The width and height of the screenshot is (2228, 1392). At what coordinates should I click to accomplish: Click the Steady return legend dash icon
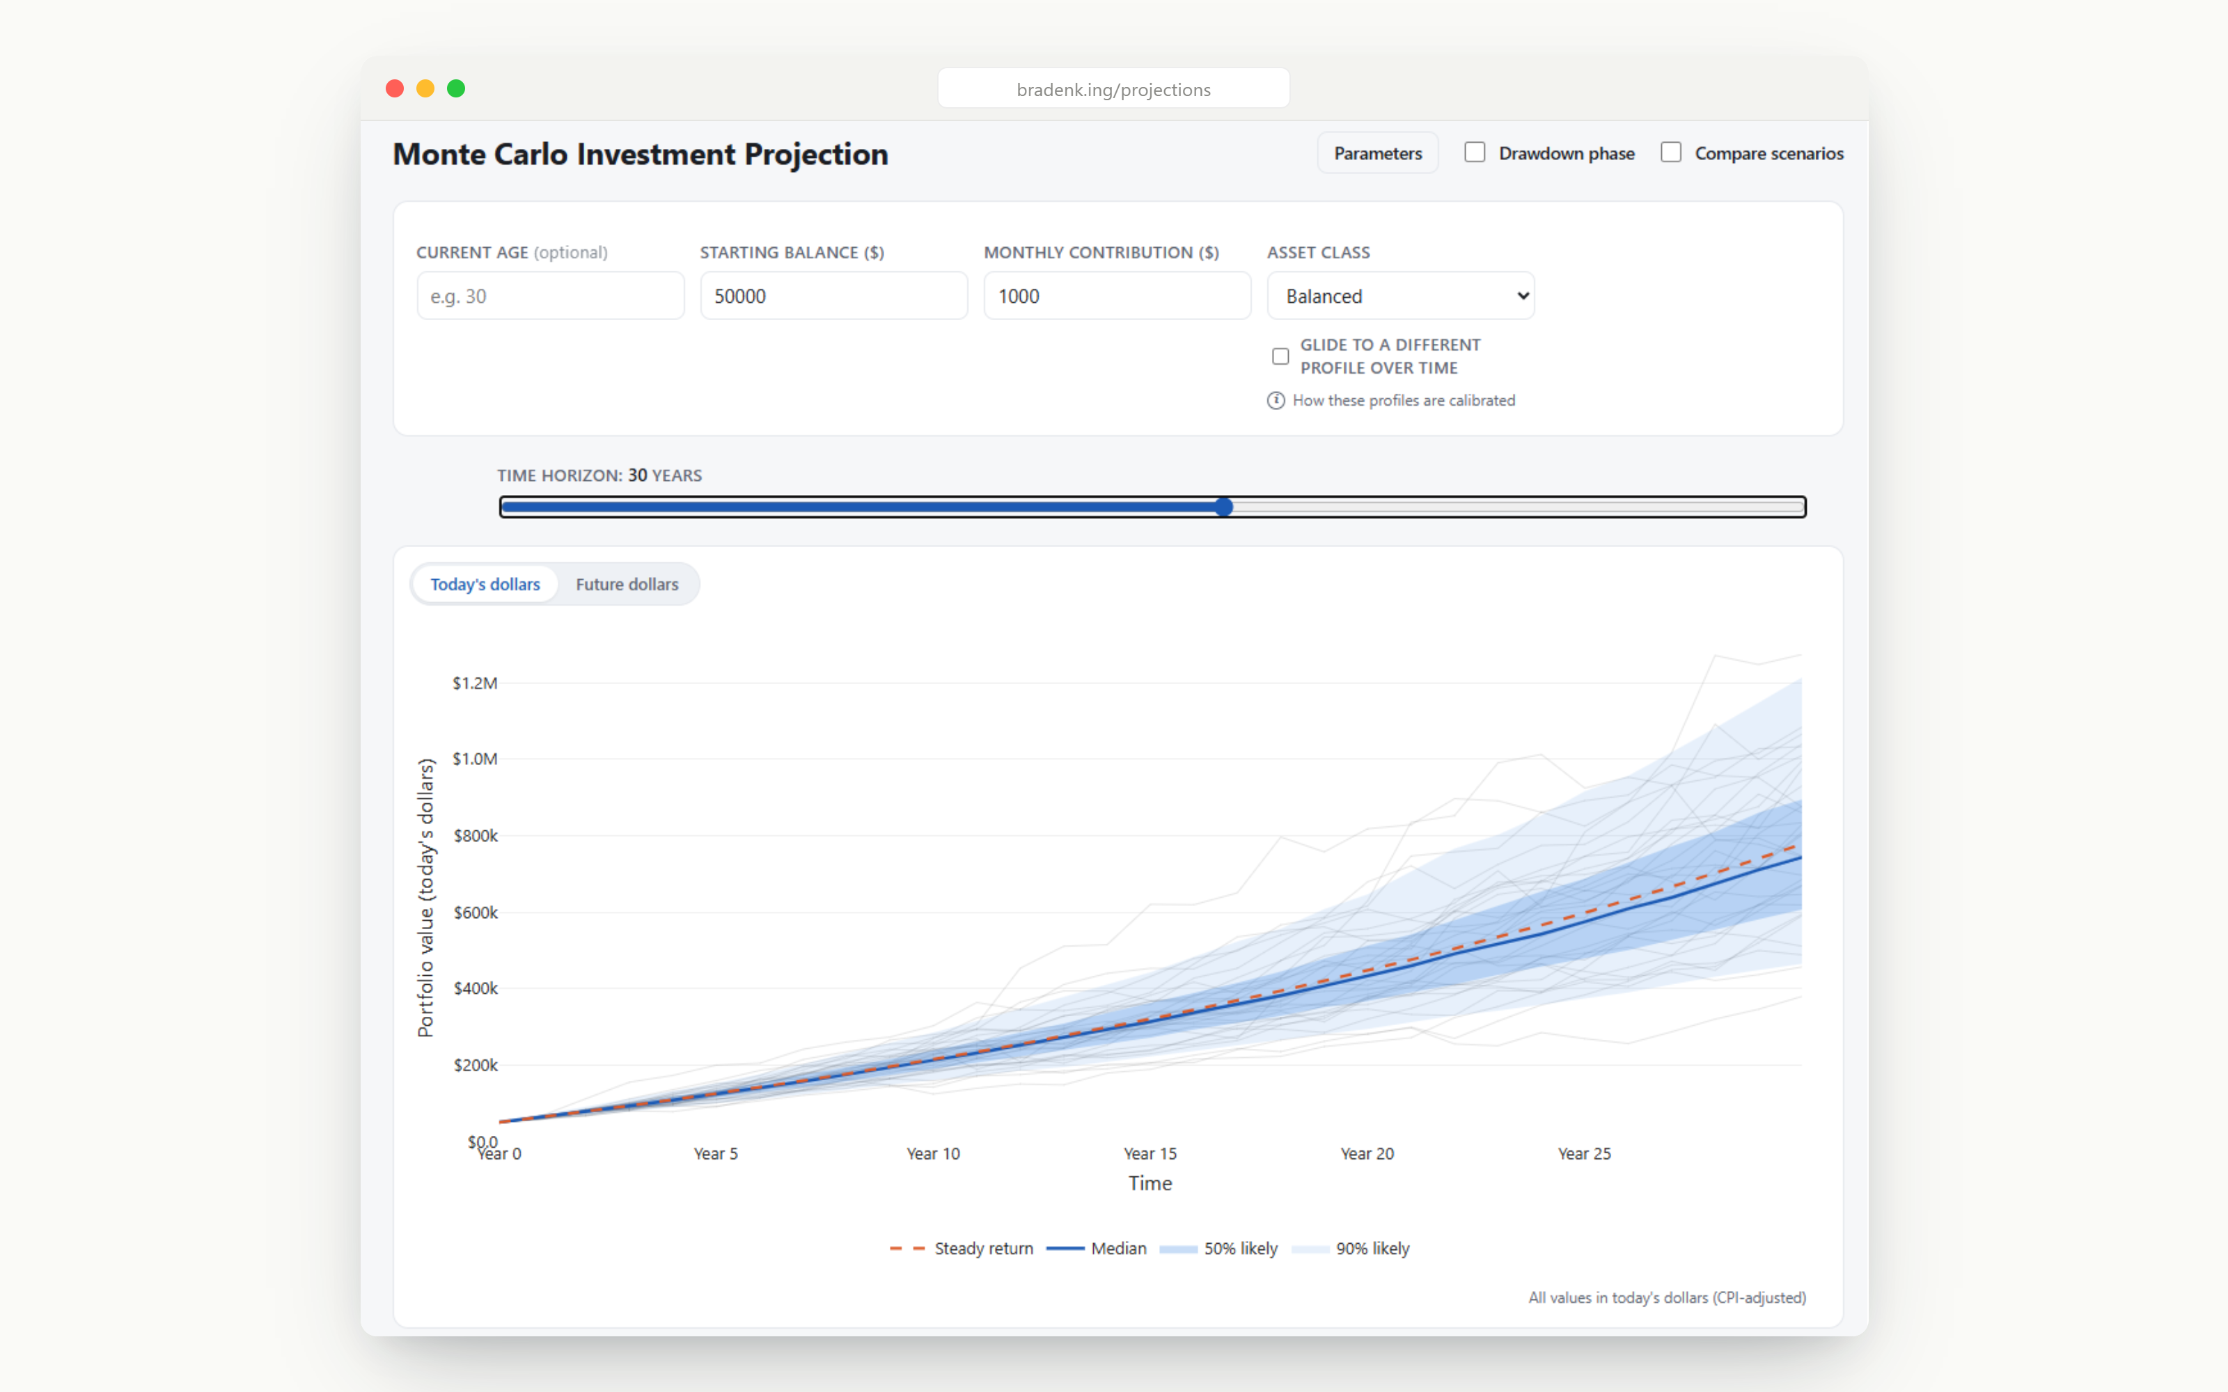tap(908, 1249)
